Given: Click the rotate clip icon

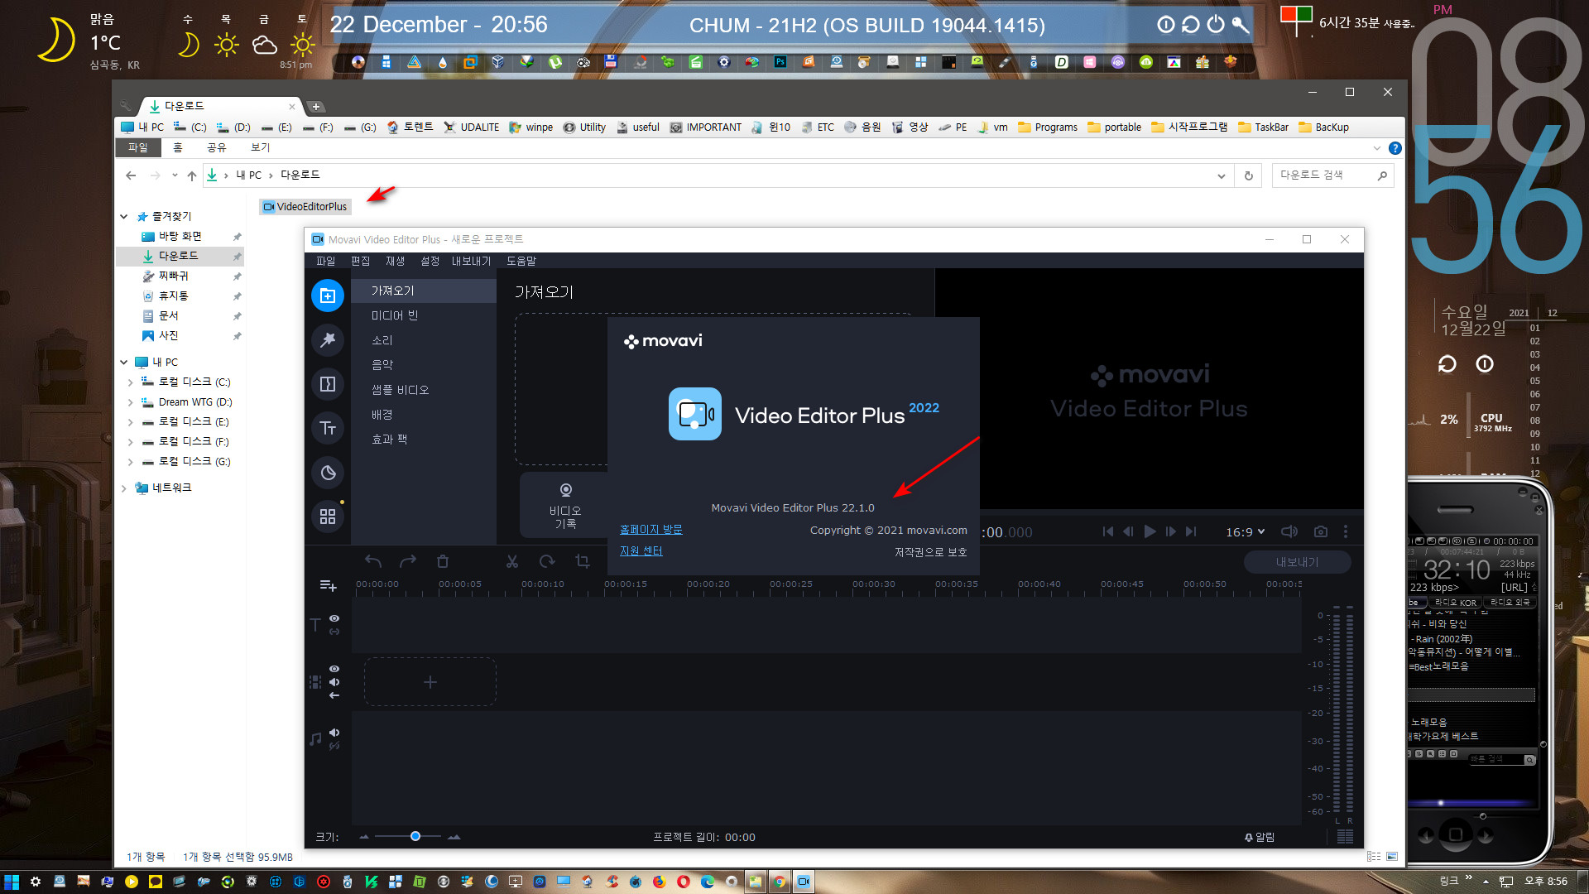Looking at the screenshot, I should [x=547, y=561].
